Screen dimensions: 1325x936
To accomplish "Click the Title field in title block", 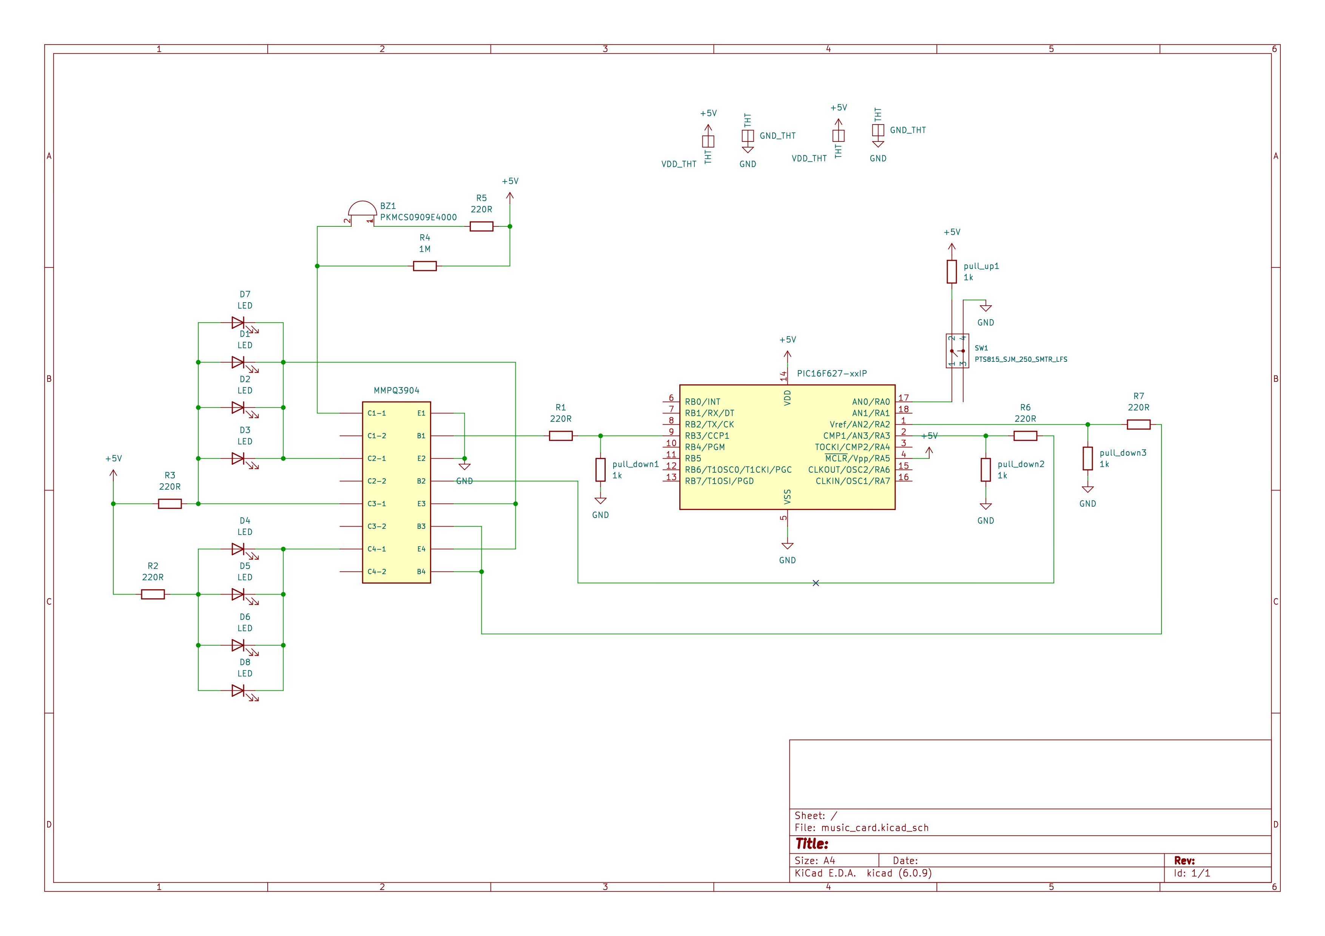I will [x=812, y=844].
